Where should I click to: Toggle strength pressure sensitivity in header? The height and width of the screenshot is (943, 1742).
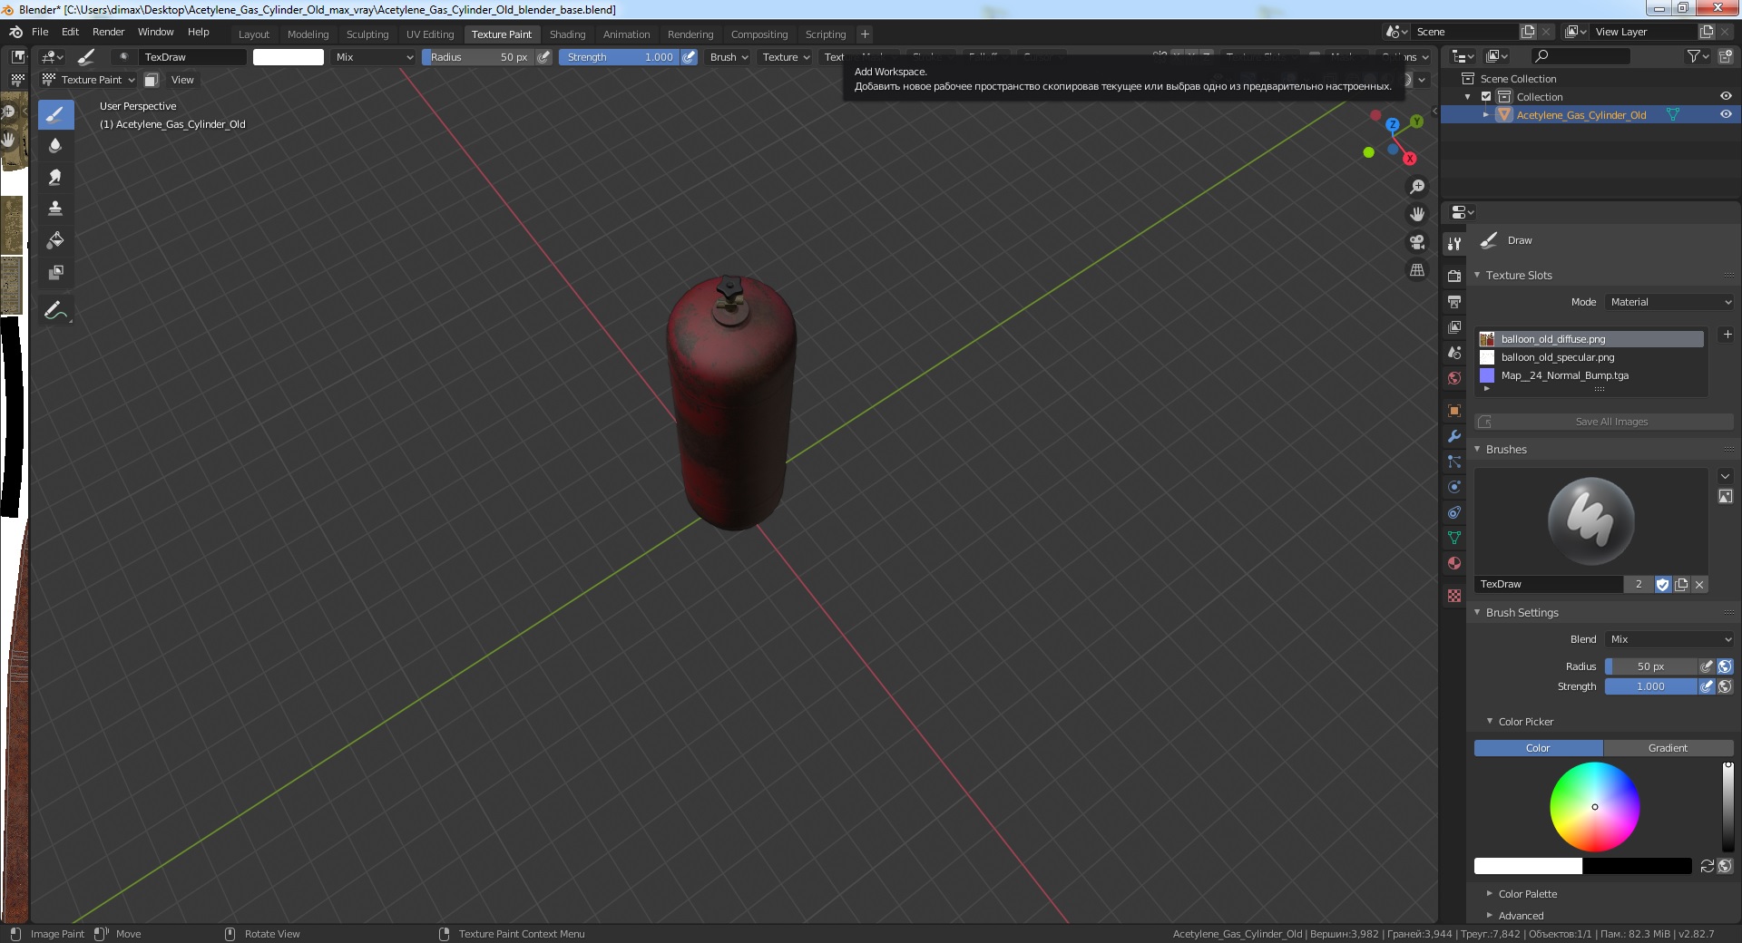click(x=690, y=57)
